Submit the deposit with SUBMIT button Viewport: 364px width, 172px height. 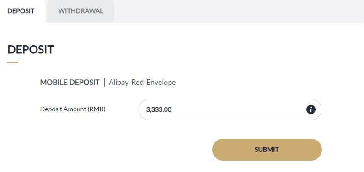267,150
